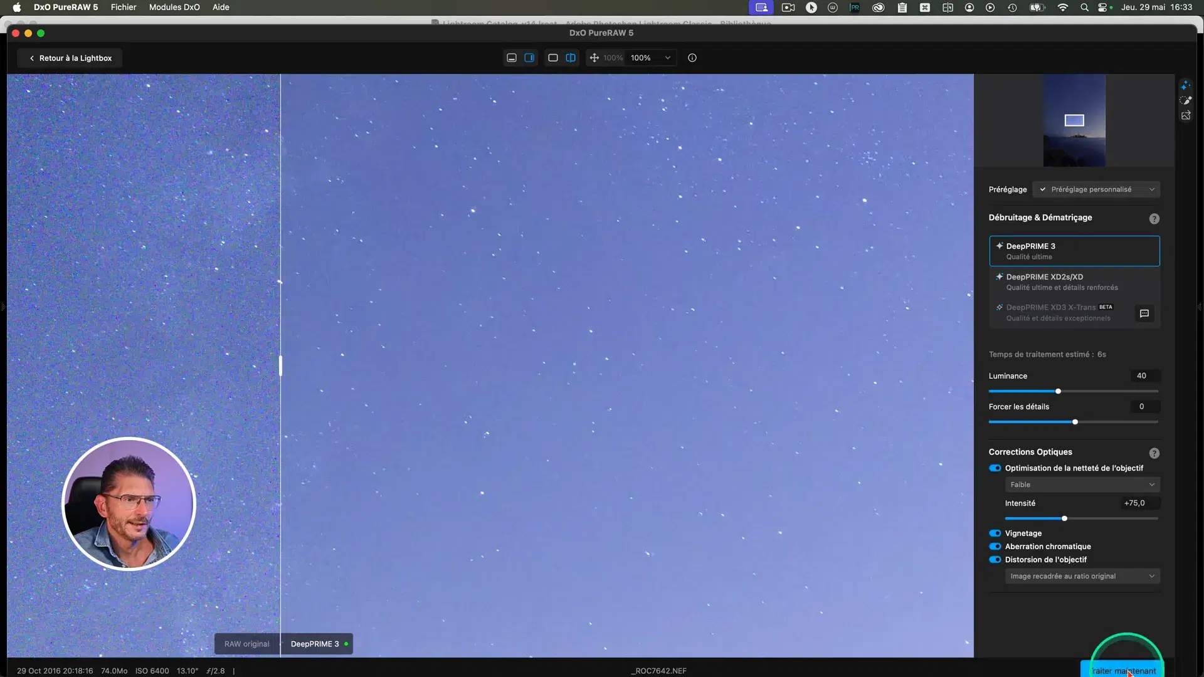
Task: Click Retour à la Lightbox button
Action: [70, 58]
